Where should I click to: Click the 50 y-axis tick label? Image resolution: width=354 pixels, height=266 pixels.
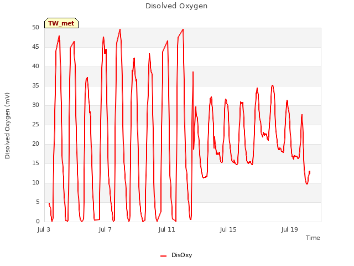tap(35, 27)
